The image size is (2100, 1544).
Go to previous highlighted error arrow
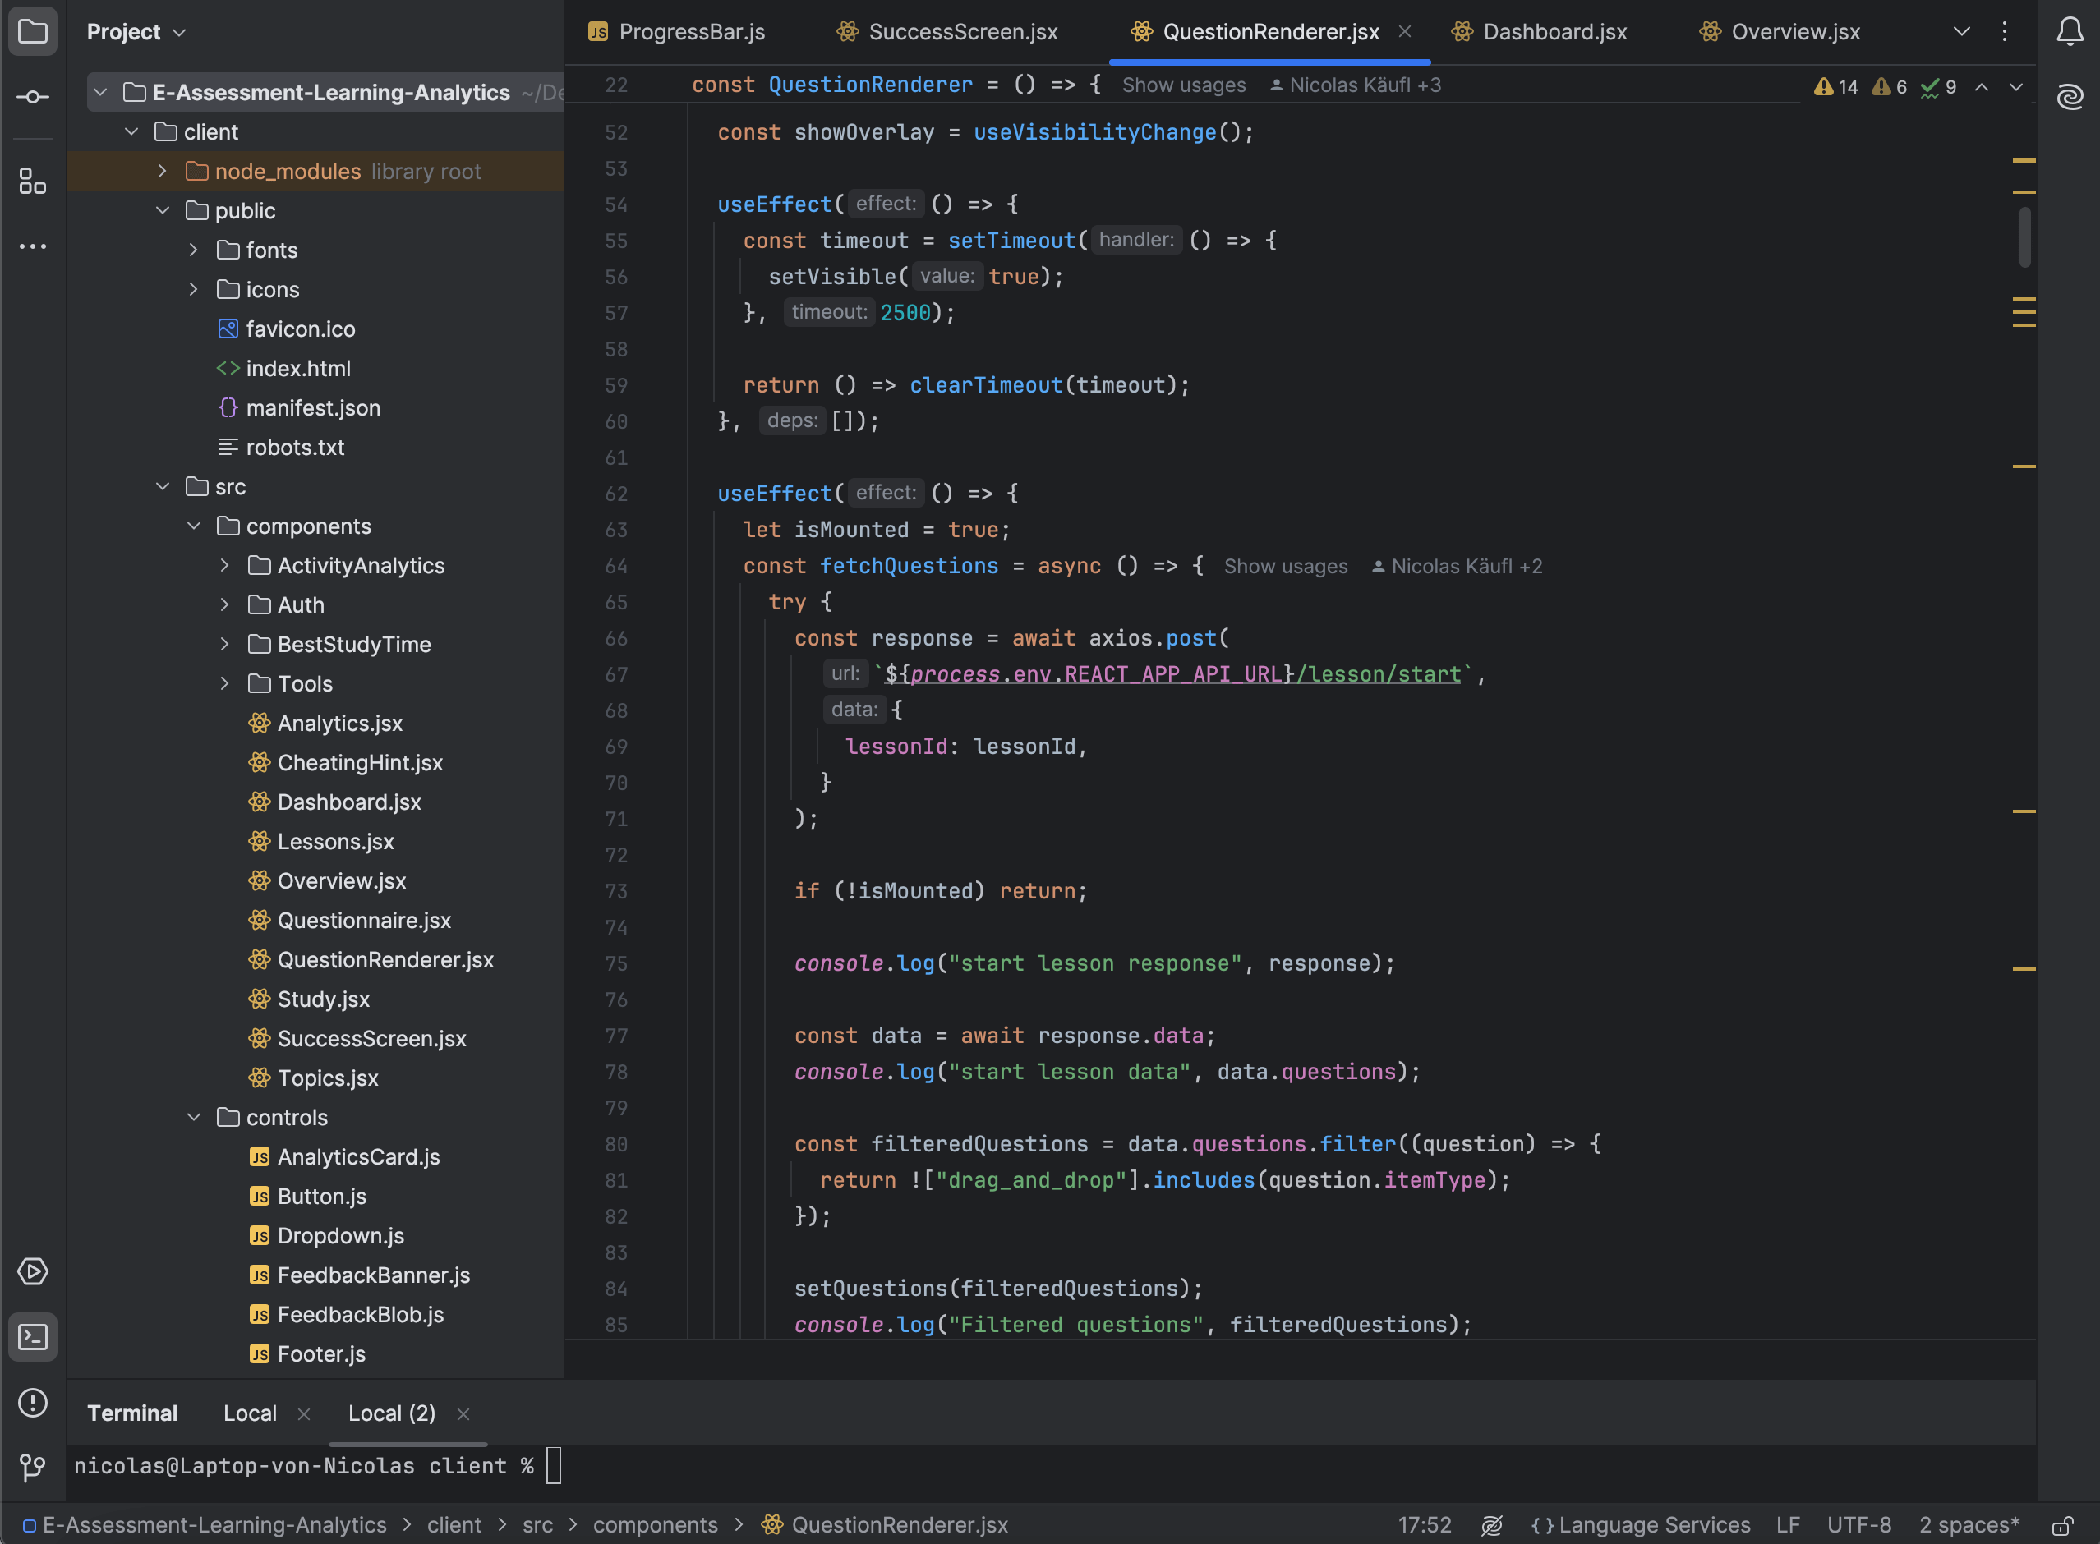(x=1981, y=87)
